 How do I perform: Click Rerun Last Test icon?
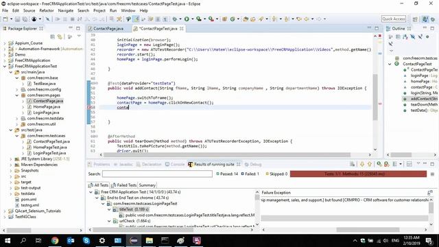379,164
